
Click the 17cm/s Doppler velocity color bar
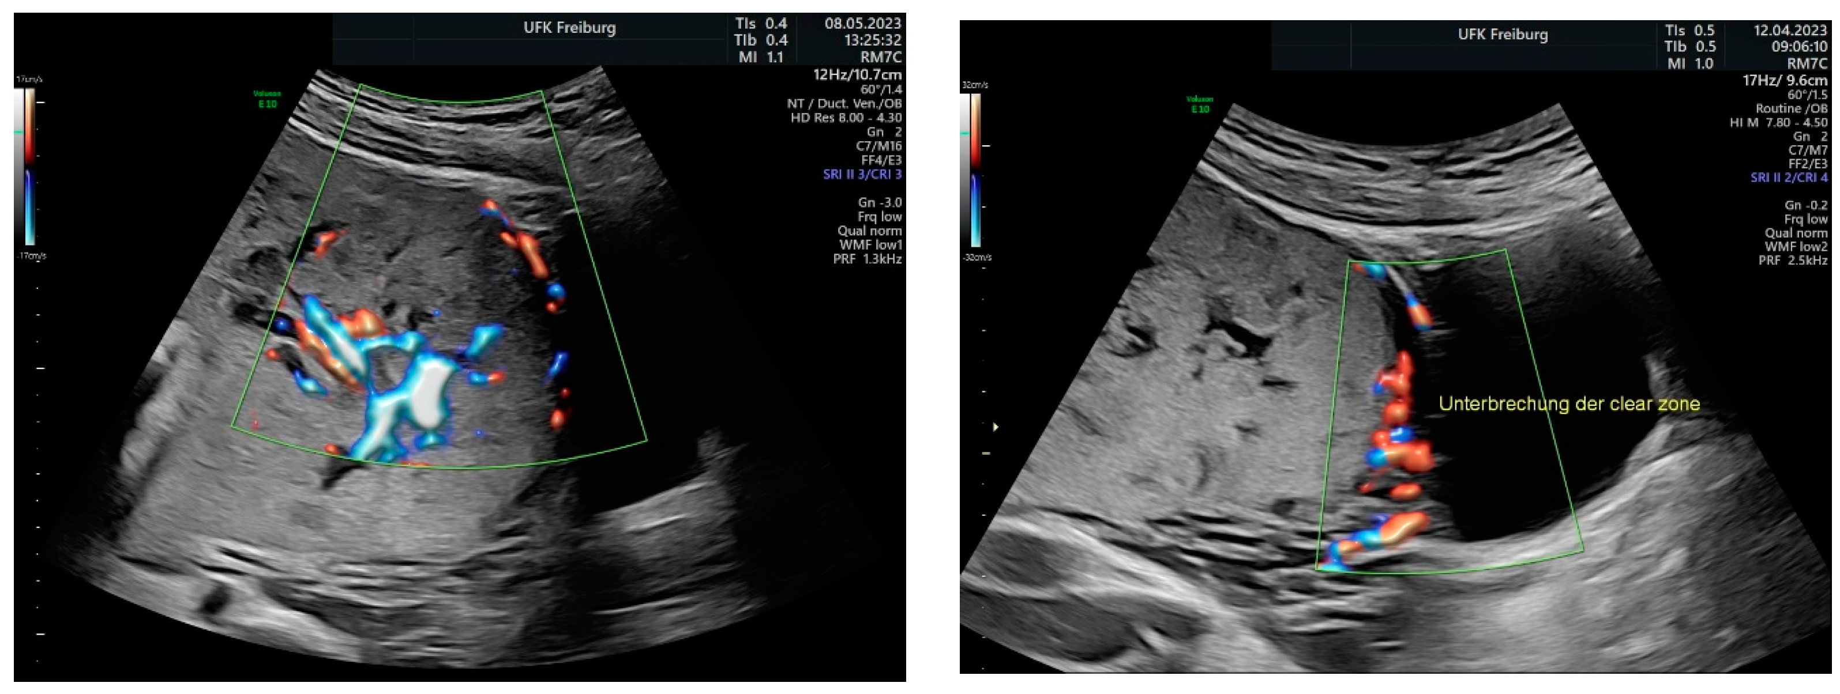point(29,167)
